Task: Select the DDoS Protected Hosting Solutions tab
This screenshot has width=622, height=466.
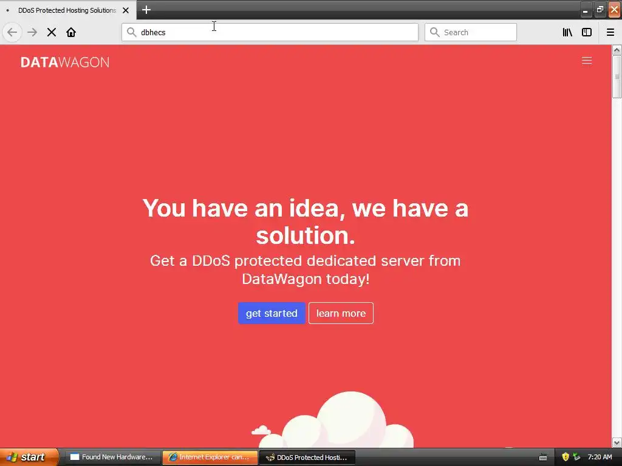Action: (x=68, y=10)
